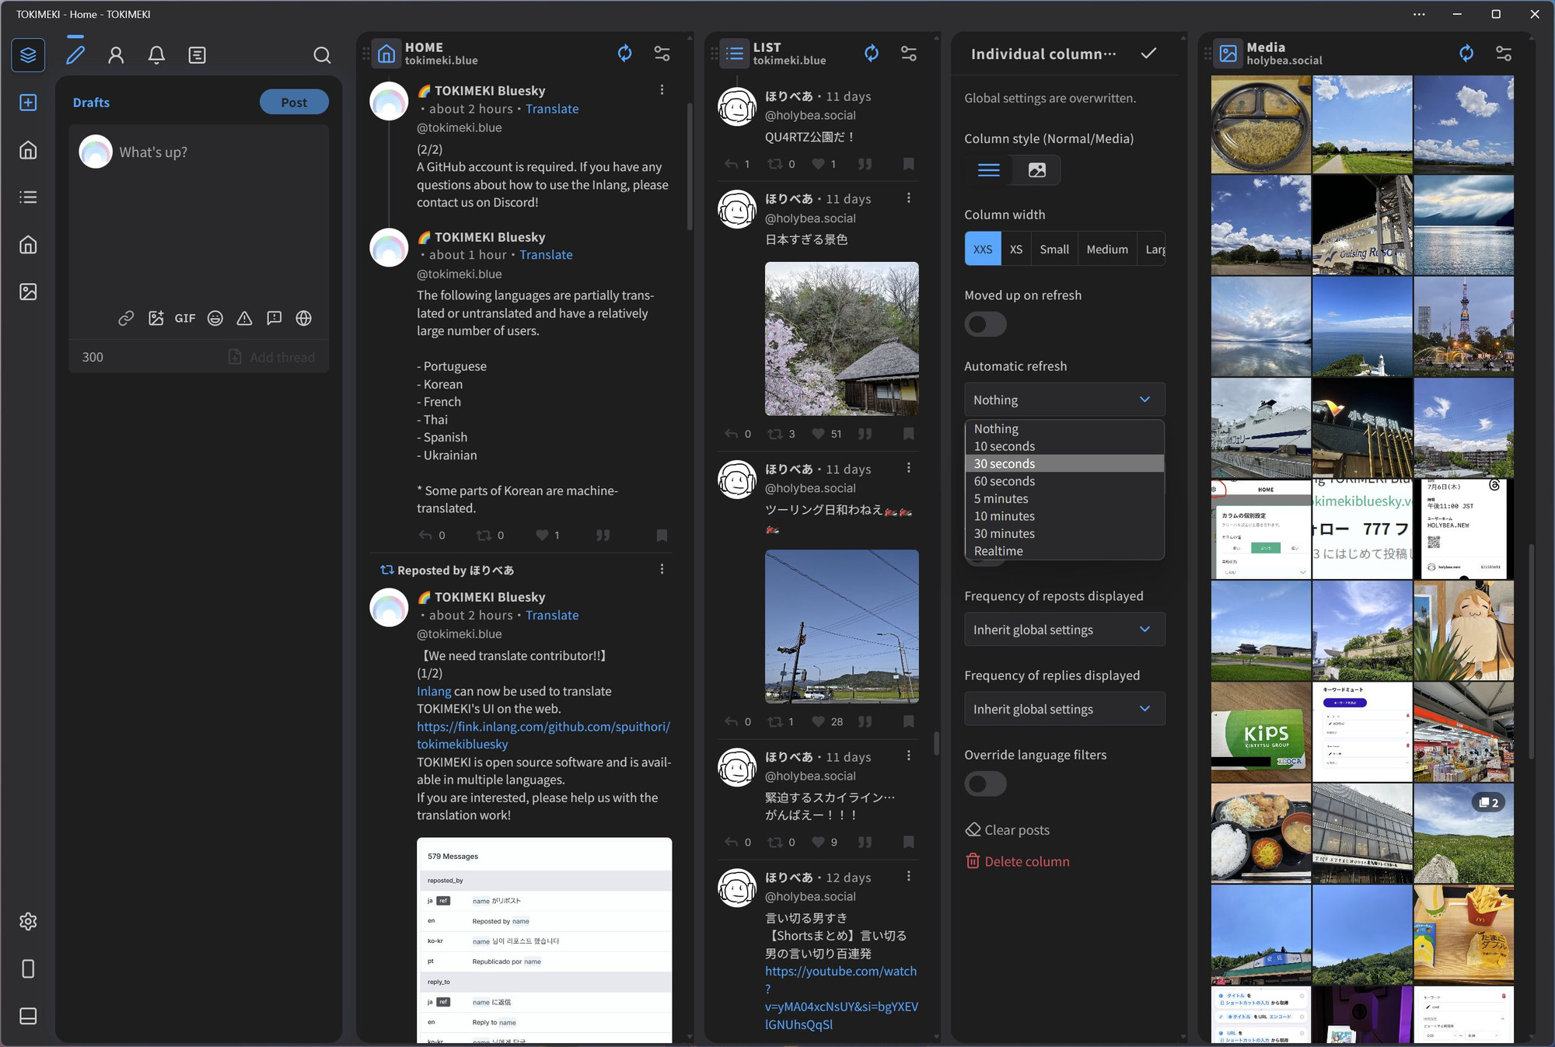The height and width of the screenshot is (1047, 1555).
Task: Open more menu on Reposted by ほりべあ post
Action: pos(662,570)
